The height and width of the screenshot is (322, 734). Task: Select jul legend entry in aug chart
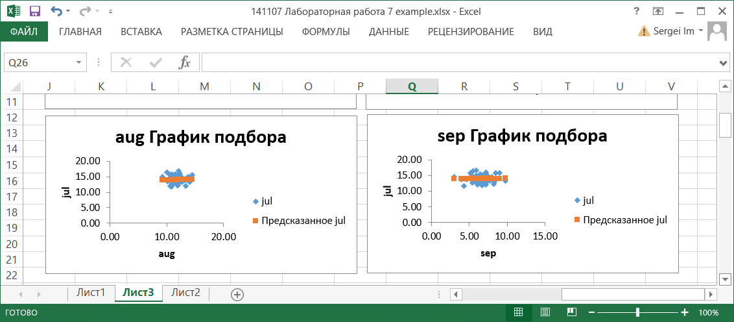tap(263, 201)
